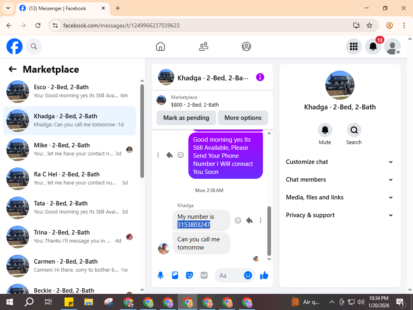The width and height of the screenshot is (413, 310).
Task: Click the More options button
Action: click(243, 118)
